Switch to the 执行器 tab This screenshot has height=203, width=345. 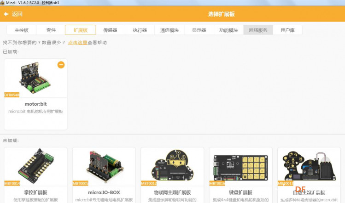[x=140, y=30]
